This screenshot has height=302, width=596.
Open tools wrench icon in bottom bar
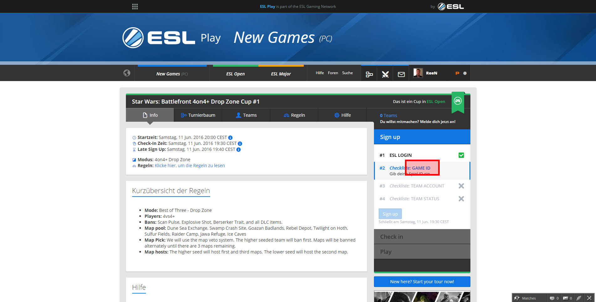click(x=589, y=298)
